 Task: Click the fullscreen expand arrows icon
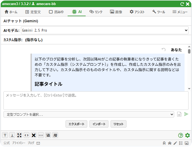(19, 135)
